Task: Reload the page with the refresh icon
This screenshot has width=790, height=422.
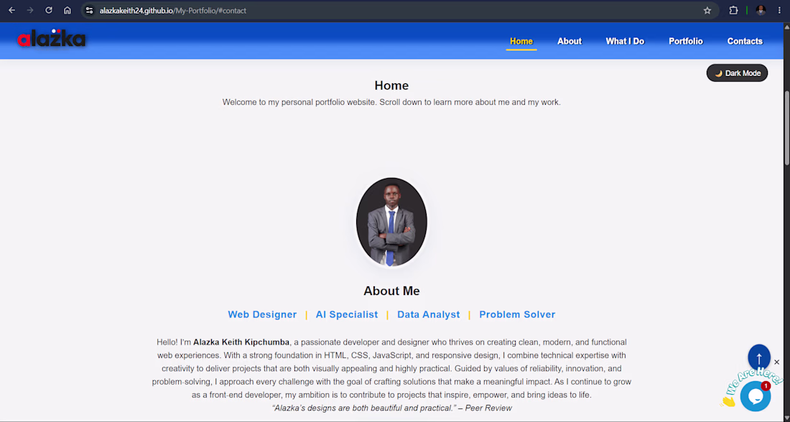Action: click(x=49, y=10)
